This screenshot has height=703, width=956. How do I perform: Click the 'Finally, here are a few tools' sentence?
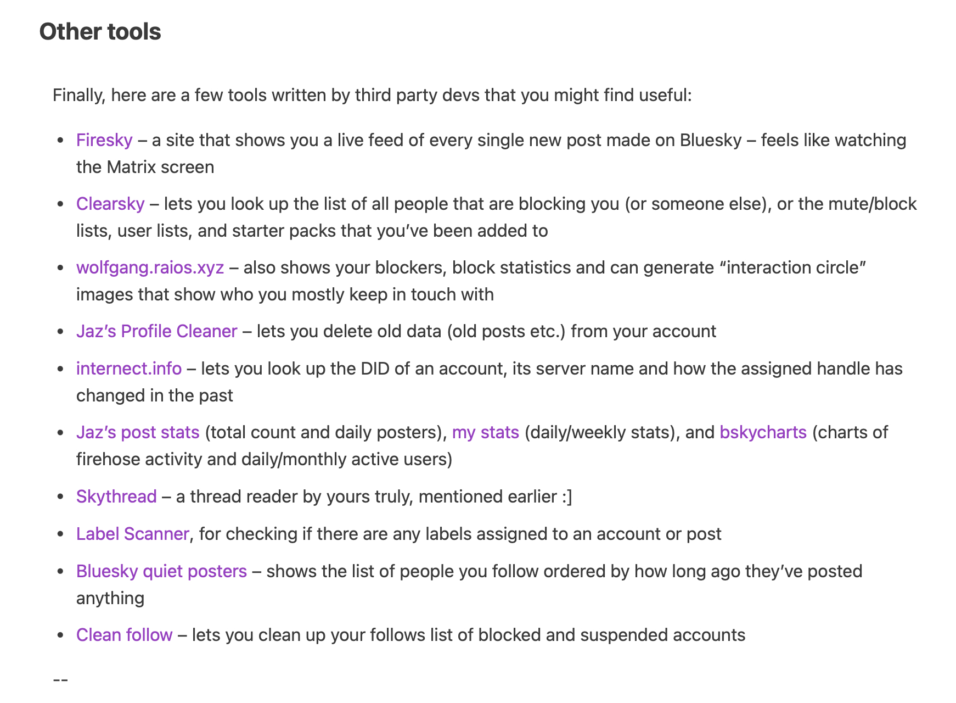[x=372, y=96]
